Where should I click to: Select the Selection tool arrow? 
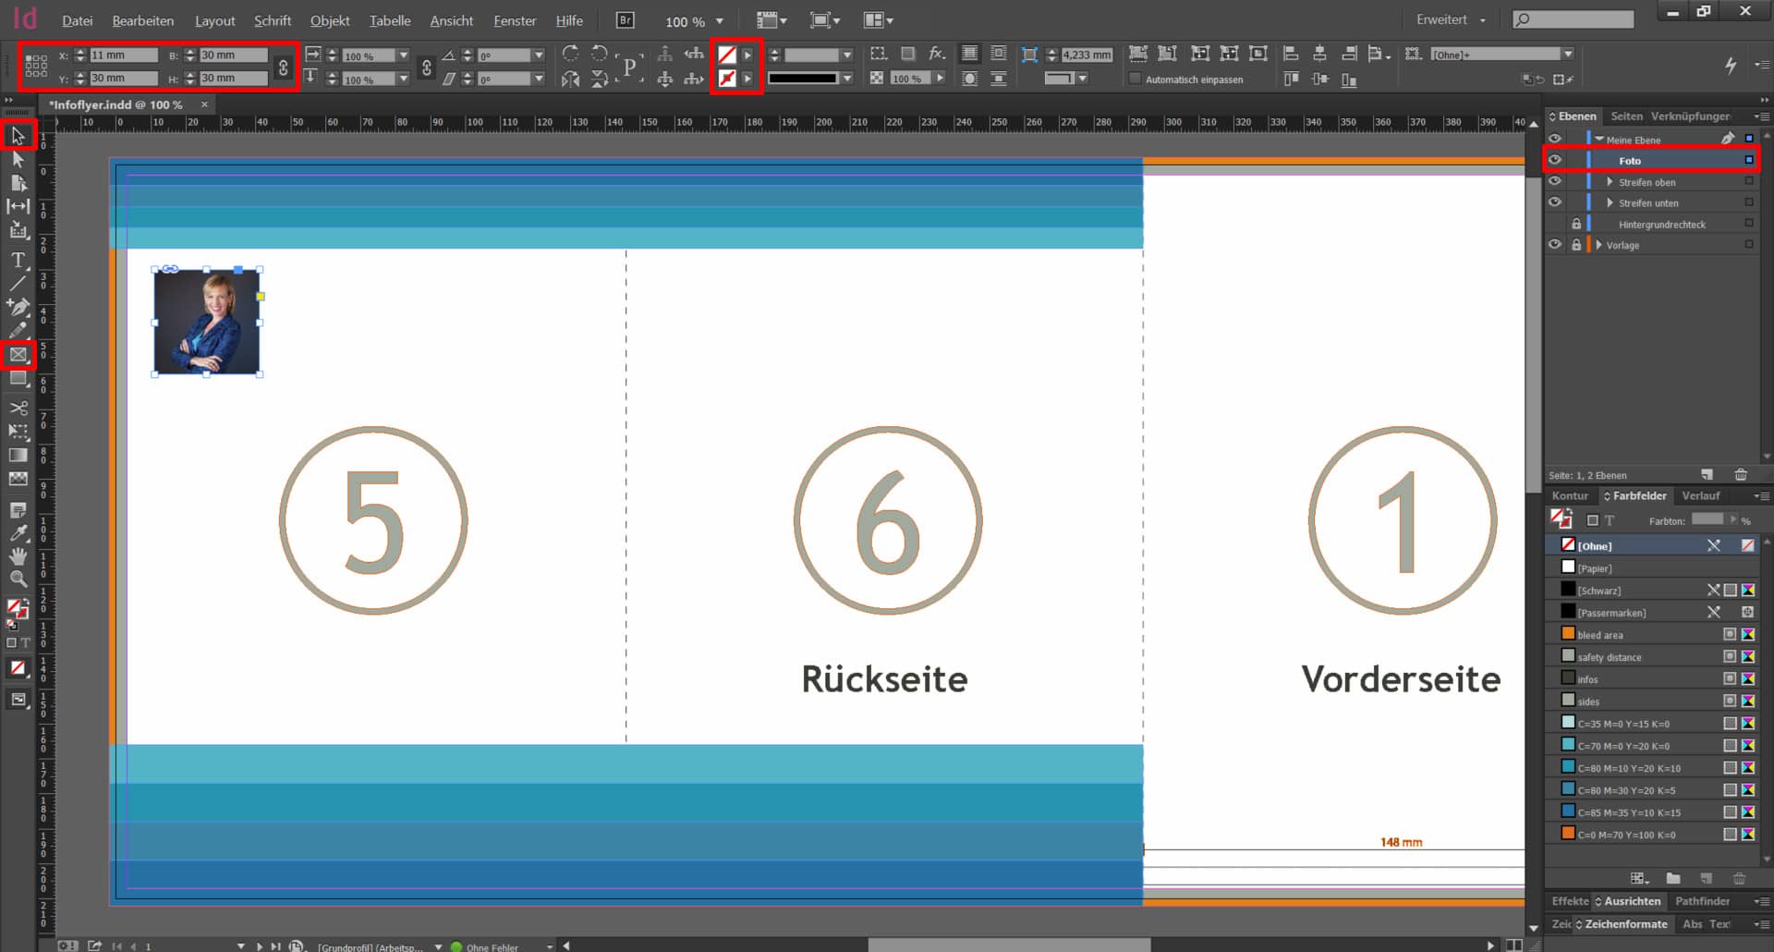click(x=18, y=136)
